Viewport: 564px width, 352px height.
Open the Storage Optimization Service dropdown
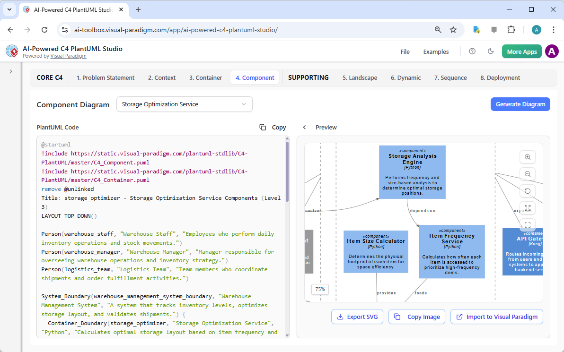coord(184,104)
